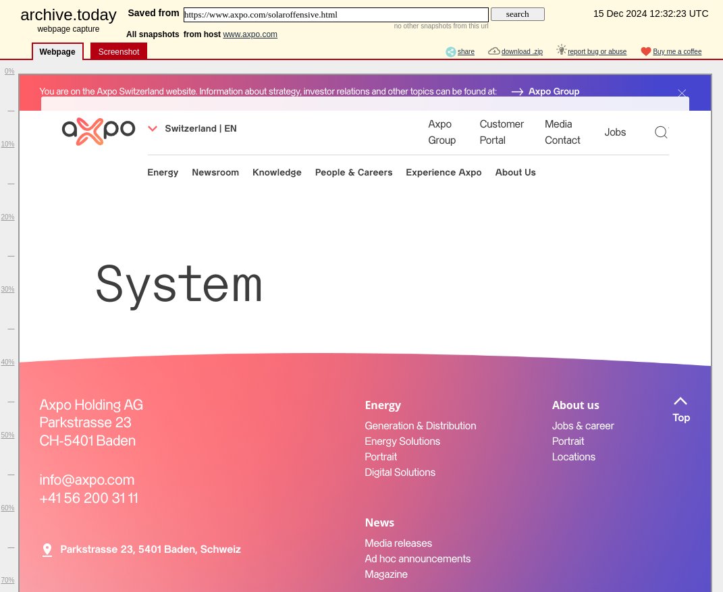Open the People & Careers menu
This screenshot has width=723, height=592.
354,172
